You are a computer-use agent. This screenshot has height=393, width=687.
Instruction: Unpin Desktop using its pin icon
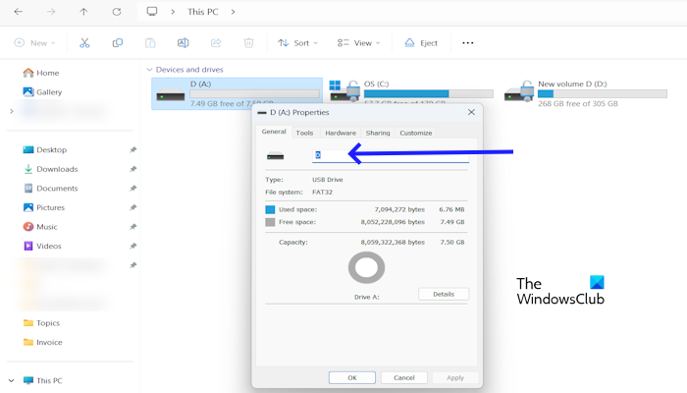132,150
